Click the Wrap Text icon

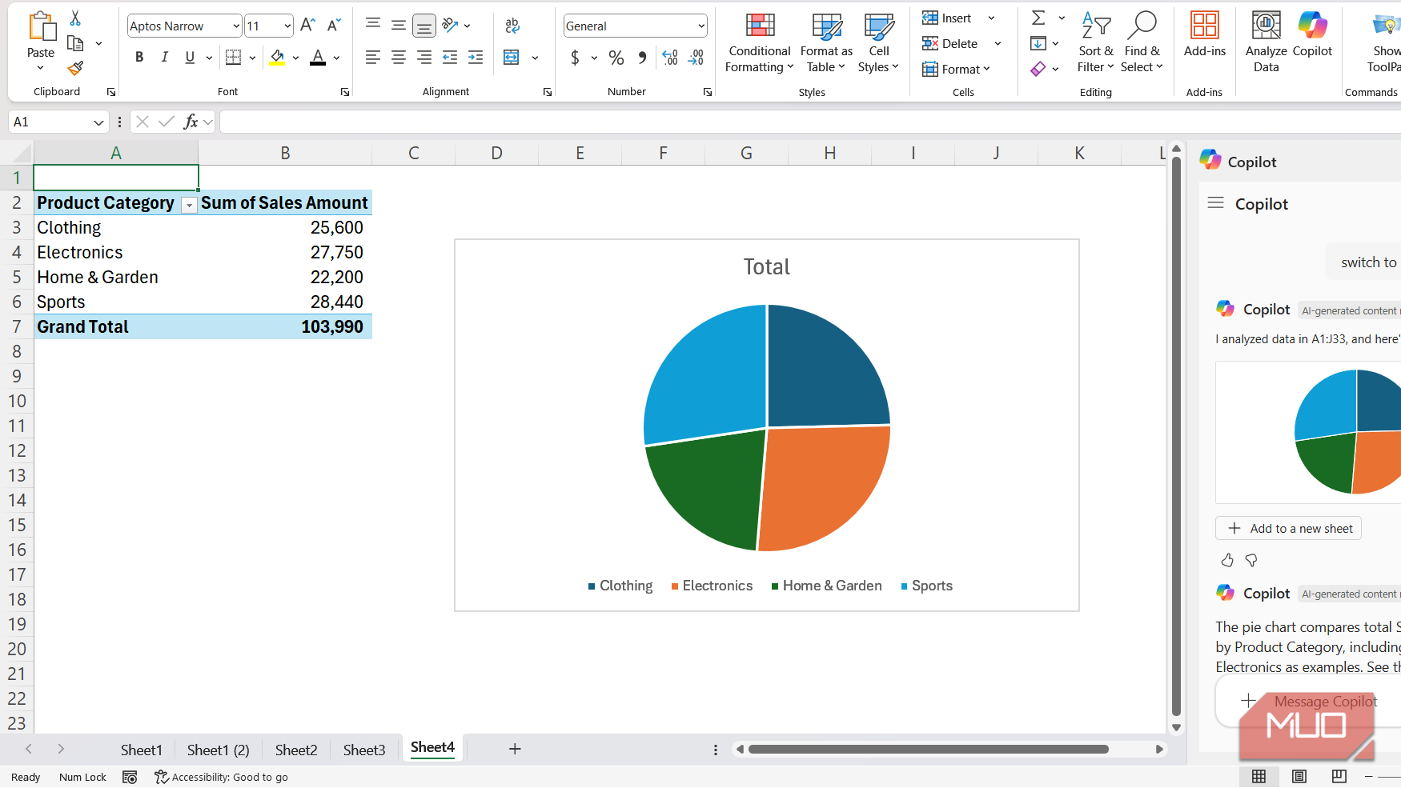pos(512,26)
